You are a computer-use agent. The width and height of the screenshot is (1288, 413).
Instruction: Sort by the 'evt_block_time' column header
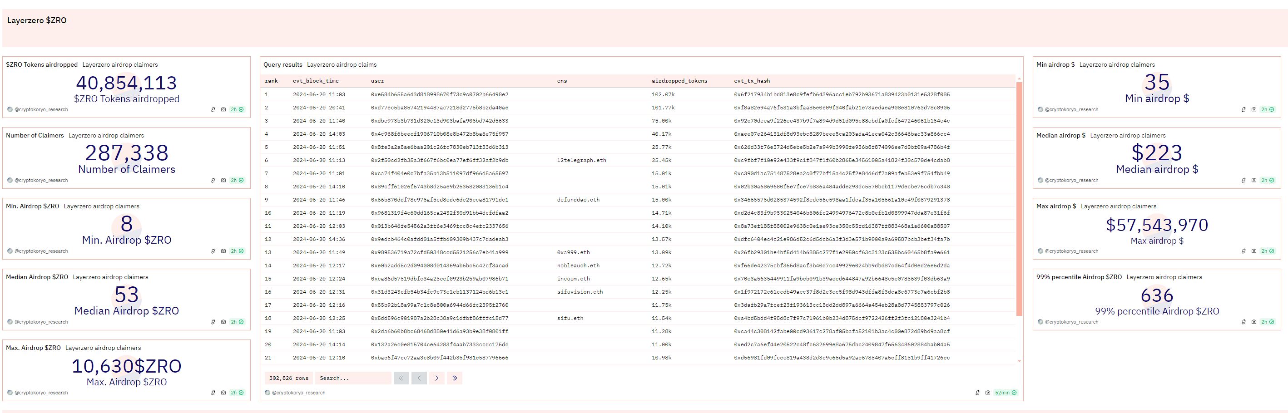click(316, 81)
